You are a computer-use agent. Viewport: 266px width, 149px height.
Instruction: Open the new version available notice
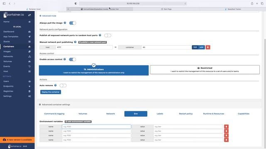point(17,140)
